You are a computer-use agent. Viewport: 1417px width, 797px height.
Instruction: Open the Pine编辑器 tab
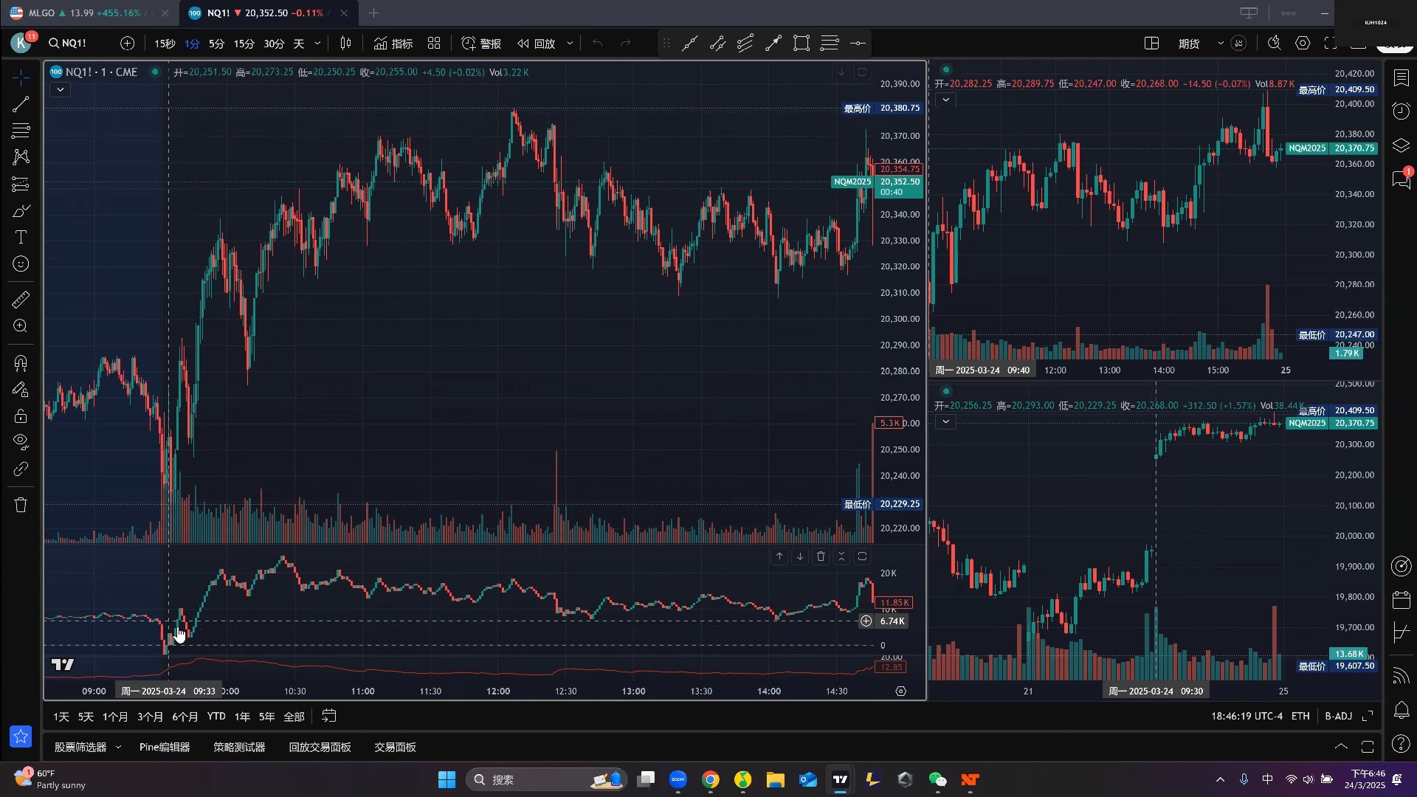pyautogui.click(x=165, y=747)
